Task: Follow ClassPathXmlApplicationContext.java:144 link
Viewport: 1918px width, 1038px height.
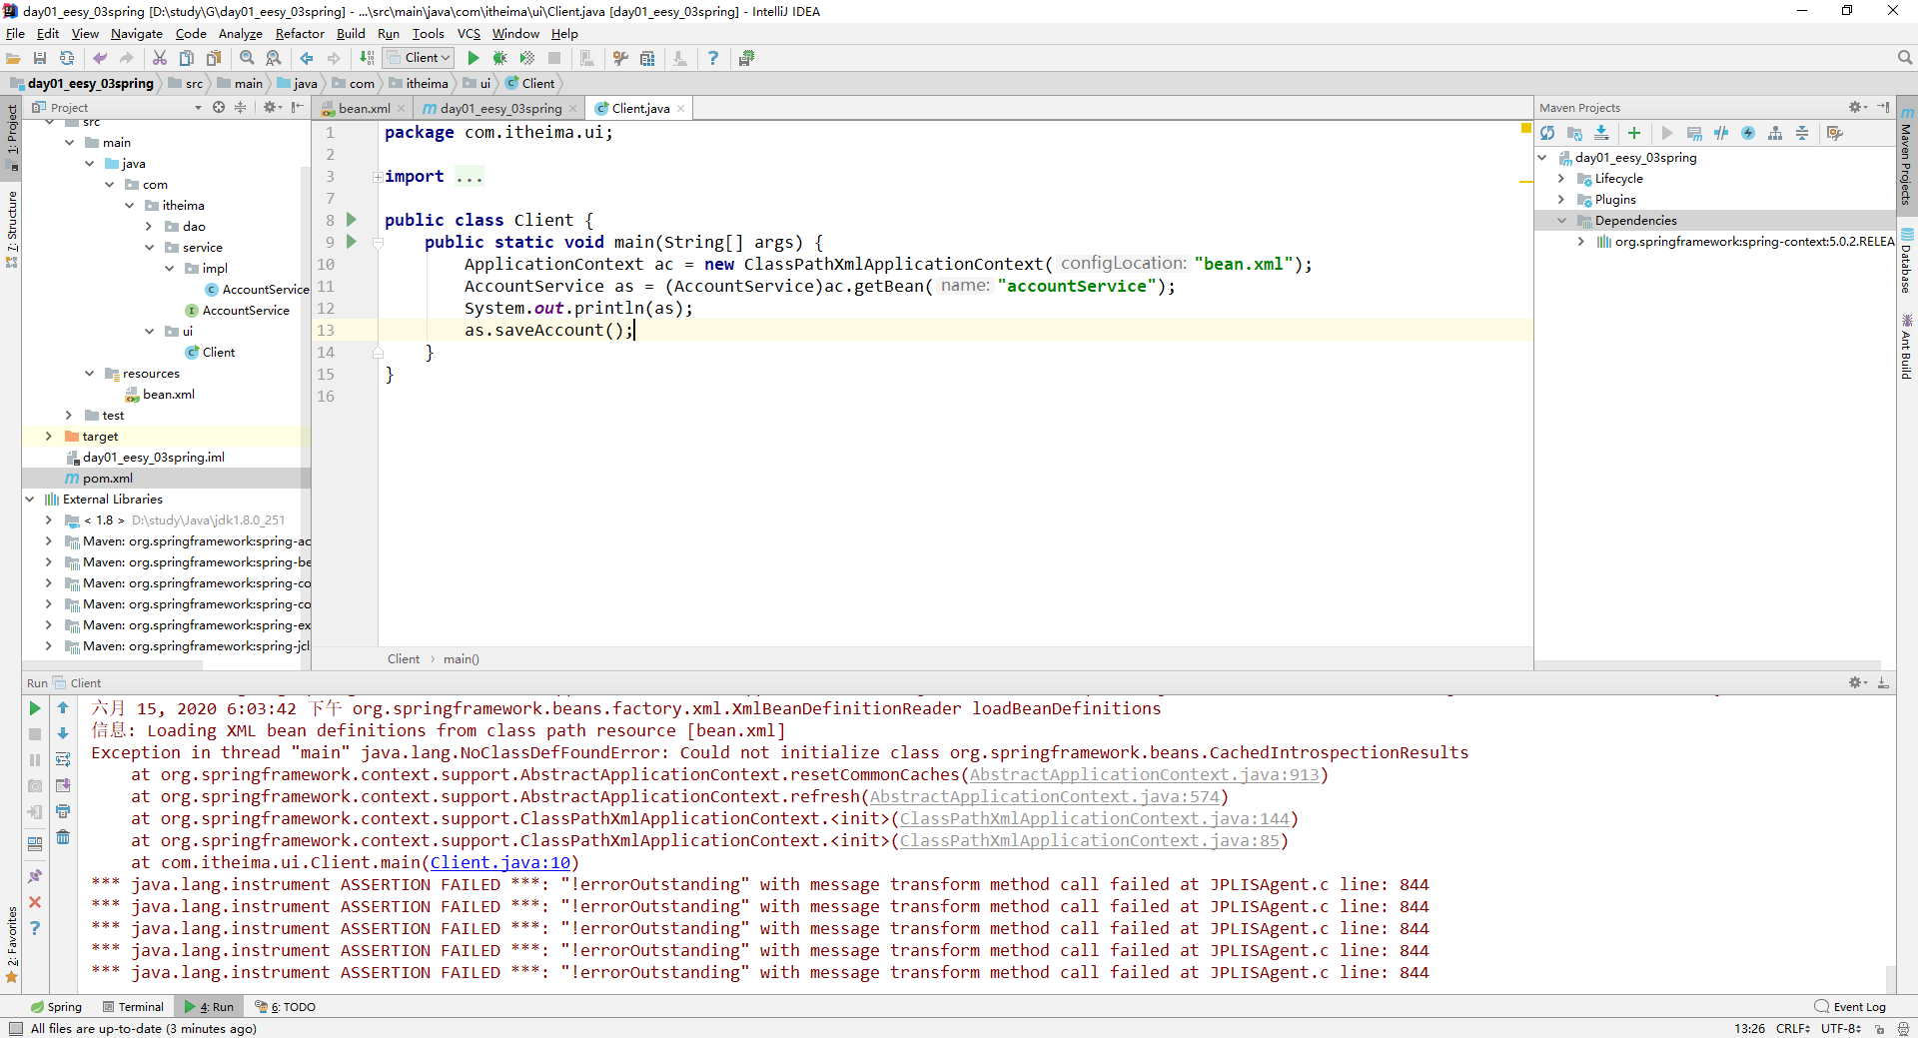Action: 1095,818
